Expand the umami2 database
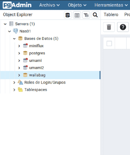Viewport: 130px width, 155px height. click(19, 68)
